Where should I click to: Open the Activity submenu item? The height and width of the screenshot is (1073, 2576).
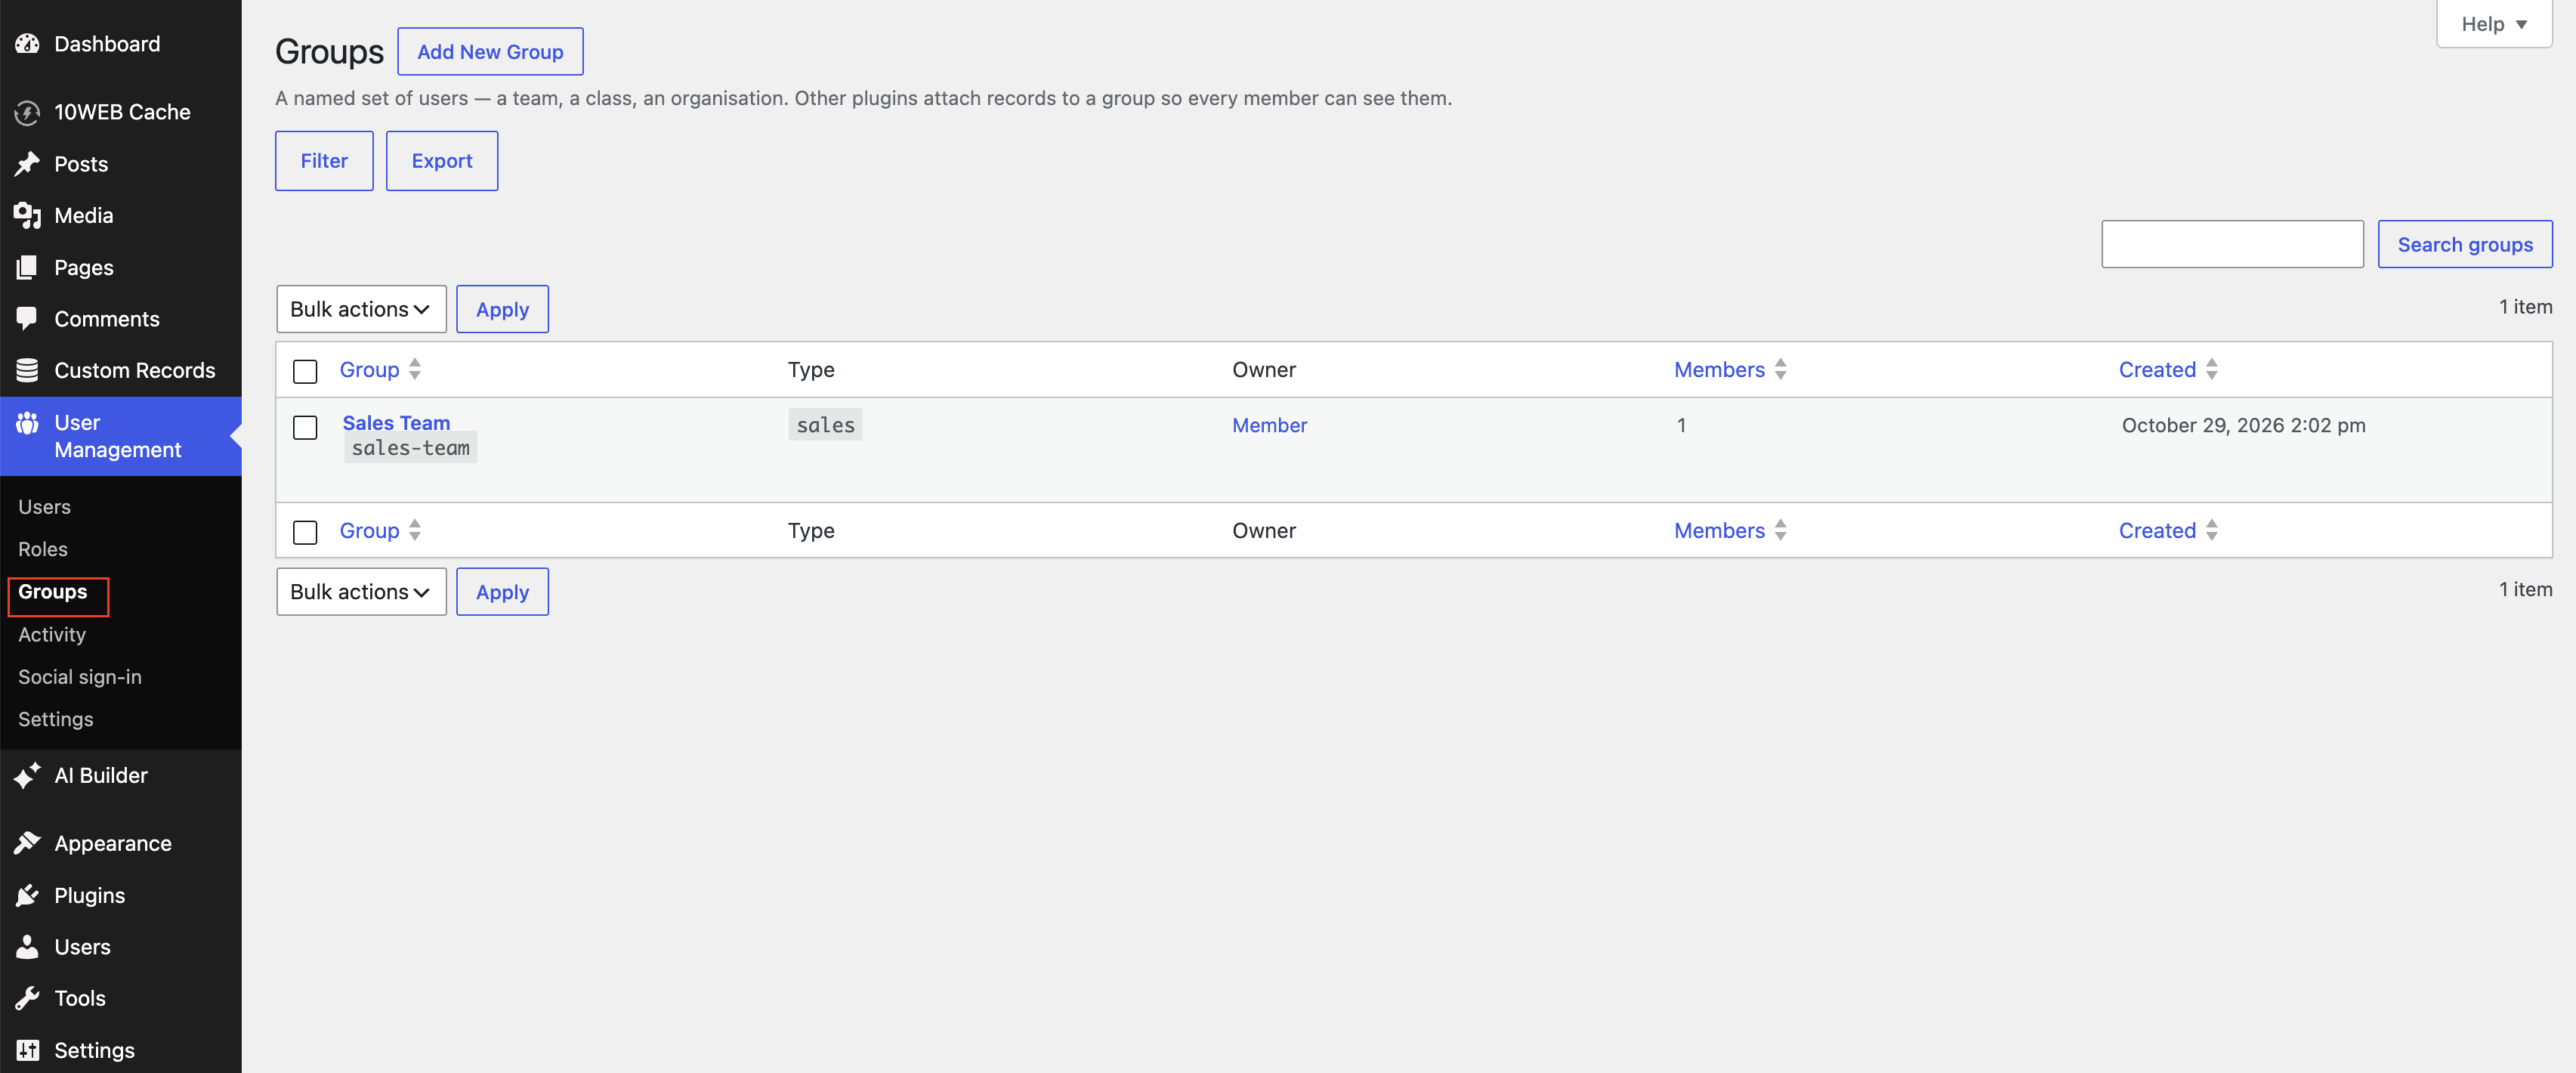point(52,634)
